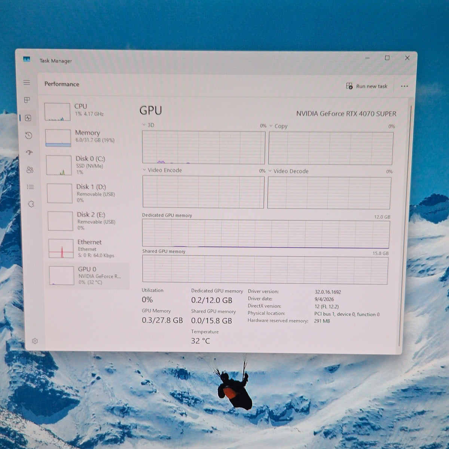
Task: Open the Processes page icon
Action: (27, 100)
